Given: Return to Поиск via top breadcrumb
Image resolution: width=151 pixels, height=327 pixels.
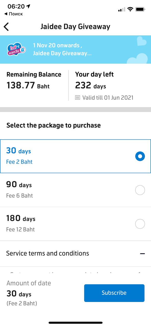Looking at the screenshot, I should point(14,14).
